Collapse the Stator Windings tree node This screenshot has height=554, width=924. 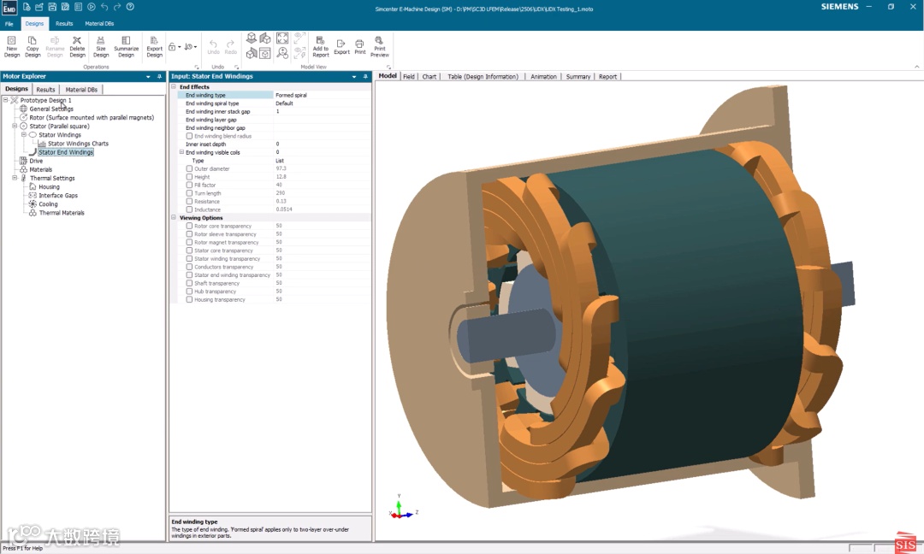(x=24, y=135)
